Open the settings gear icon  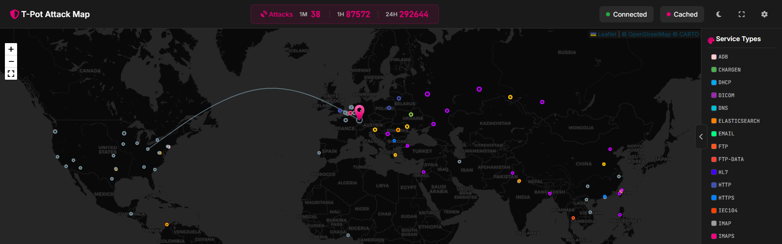click(764, 14)
